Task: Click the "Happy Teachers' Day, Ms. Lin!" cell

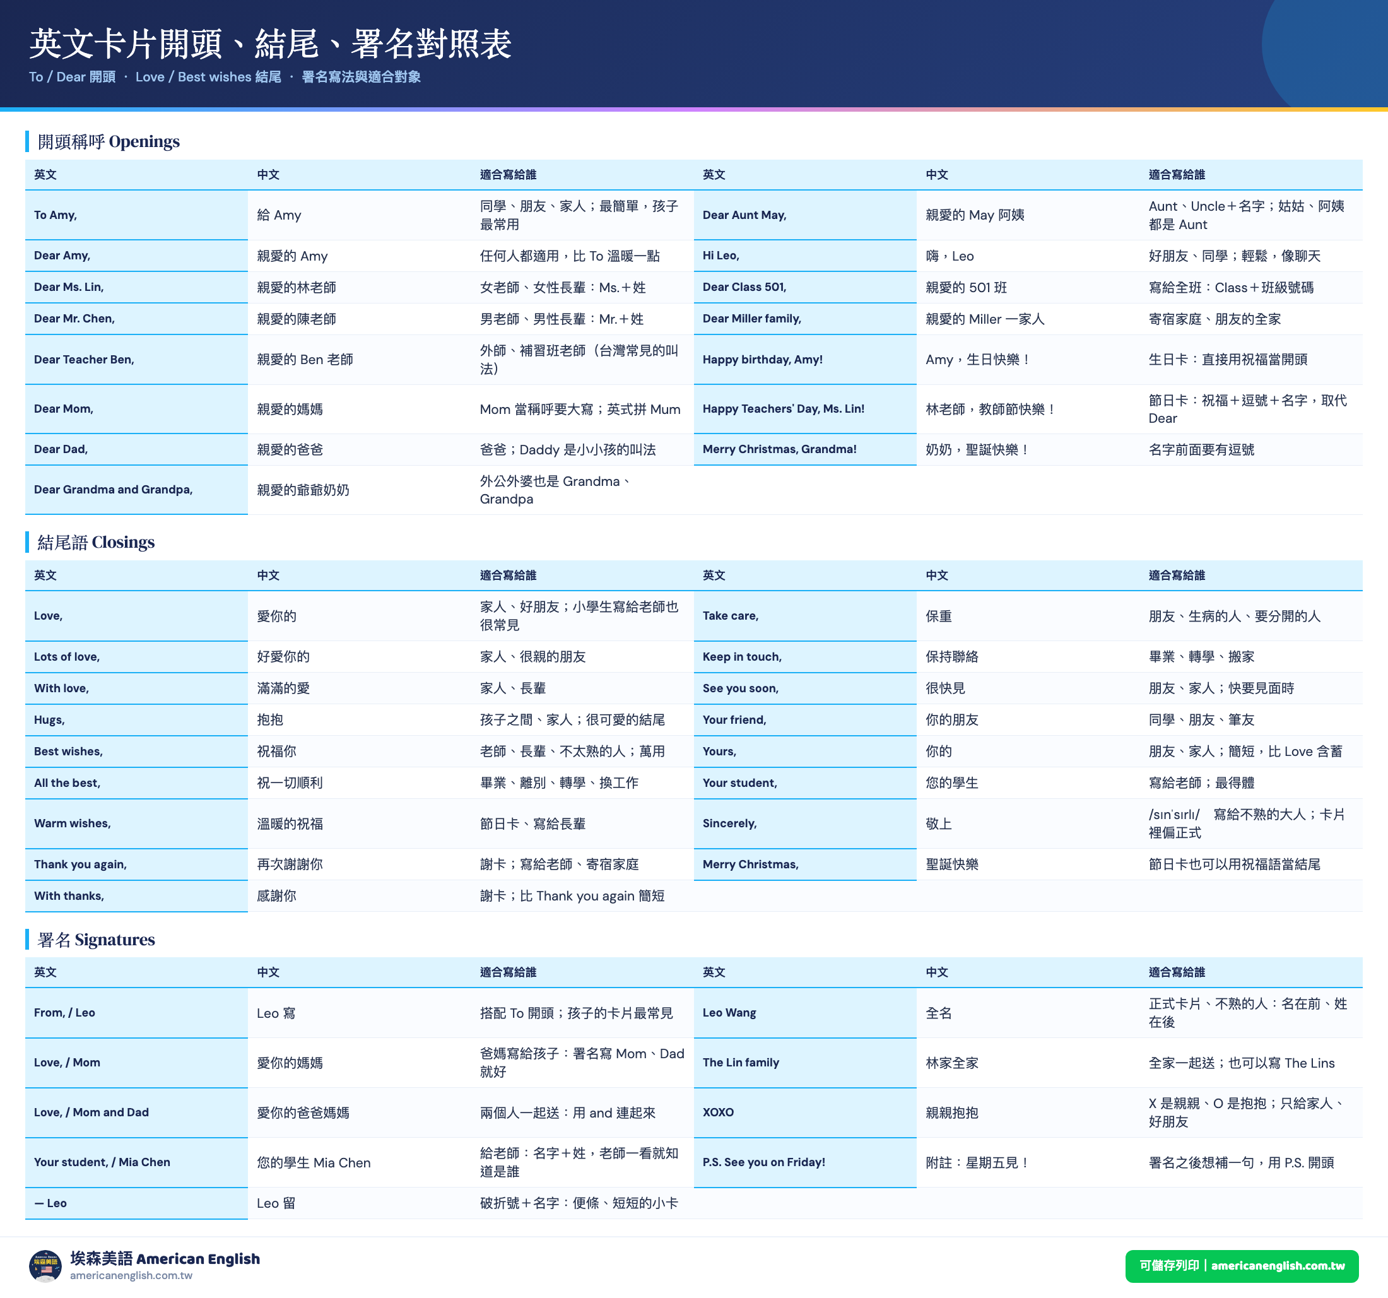Action: [805, 408]
